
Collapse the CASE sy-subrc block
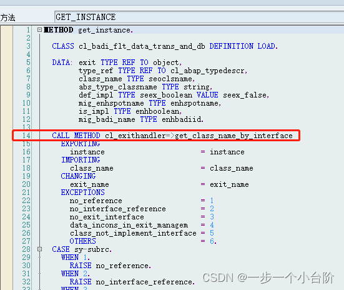39,249
